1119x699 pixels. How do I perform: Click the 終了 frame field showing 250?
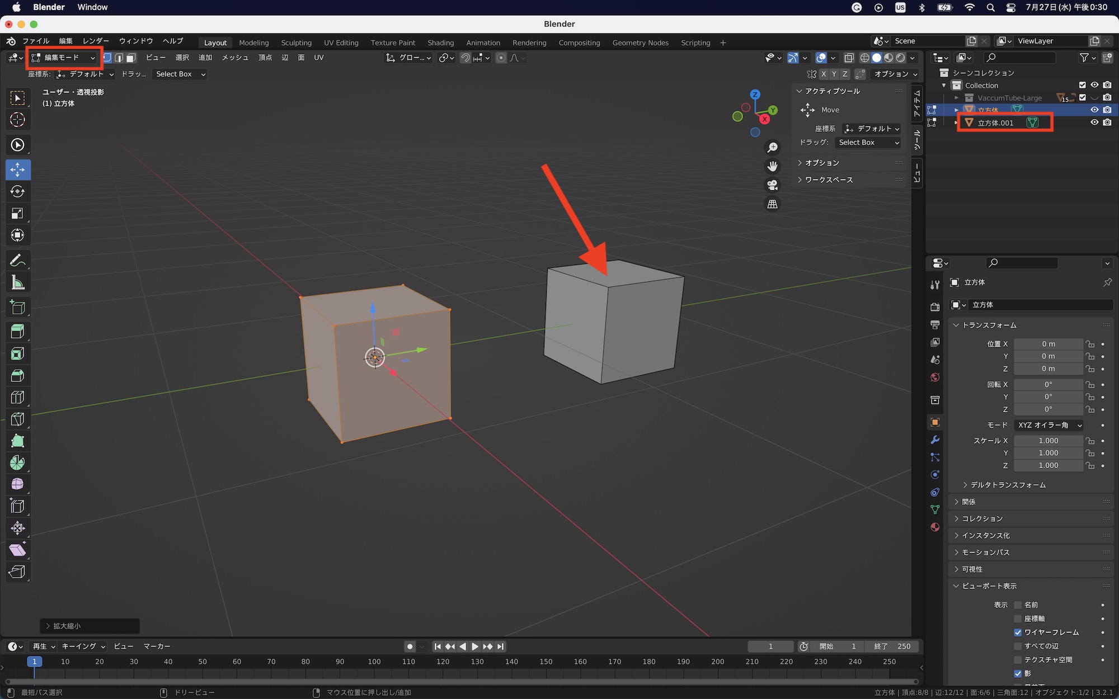pos(892,646)
